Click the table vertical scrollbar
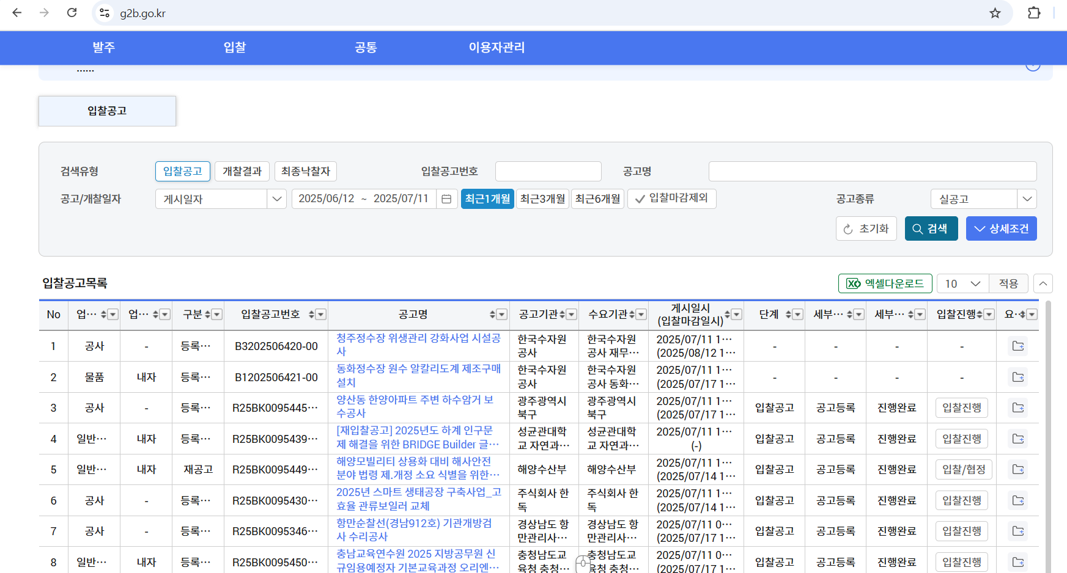This screenshot has height=573, width=1067. tap(1047, 437)
